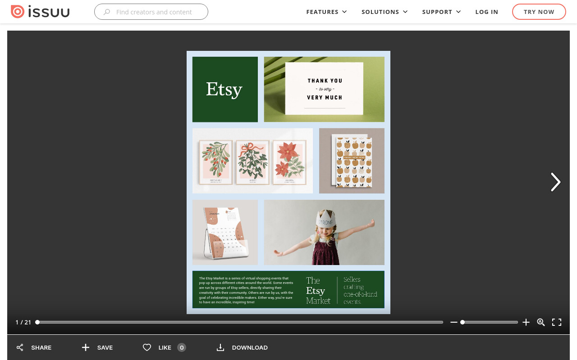Click the Solutions dropdown chevron

405,12
